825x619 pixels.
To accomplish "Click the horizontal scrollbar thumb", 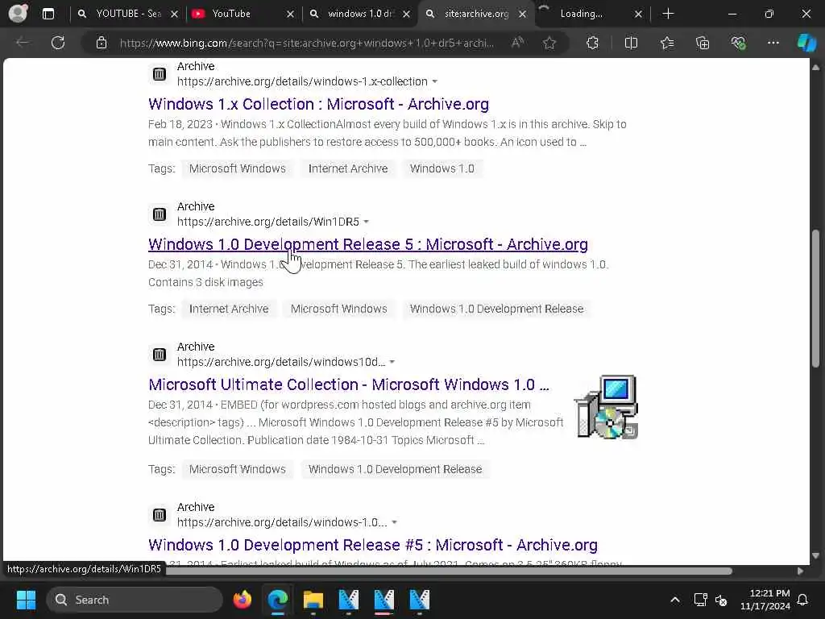I will point(447,571).
